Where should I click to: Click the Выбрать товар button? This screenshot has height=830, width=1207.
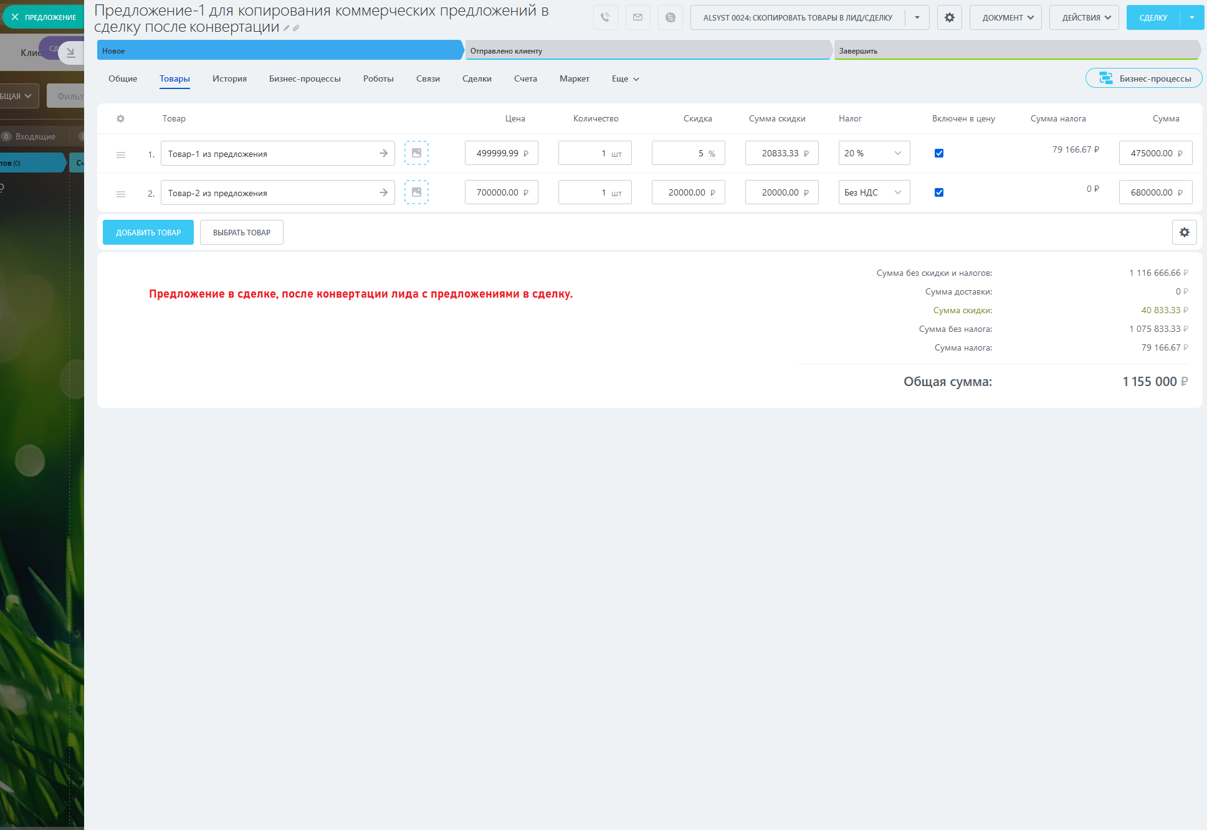pos(242,232)
